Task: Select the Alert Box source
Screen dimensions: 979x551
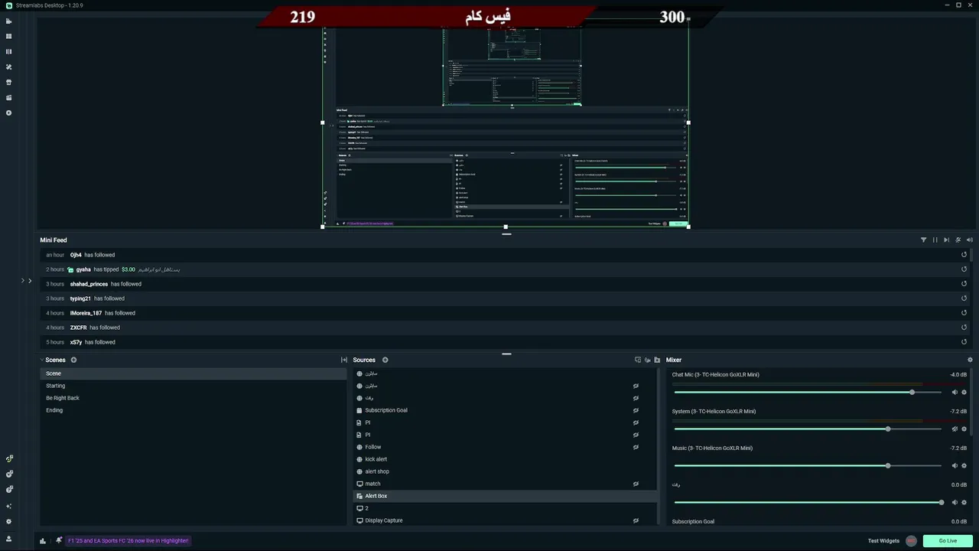Action: pyautogui.click(x=505, y=496)
